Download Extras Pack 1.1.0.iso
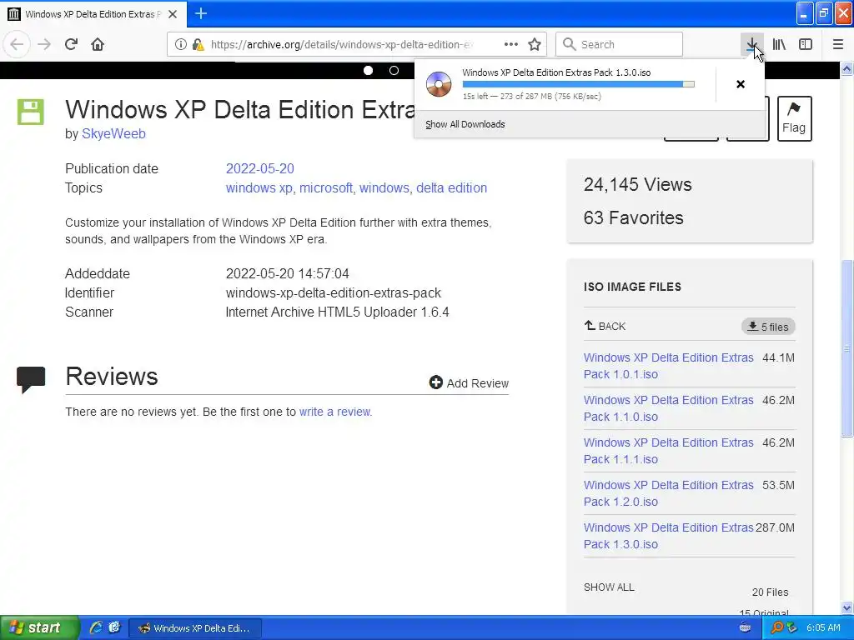The width and height of the screenshot is (854, 640). (668, 408)
